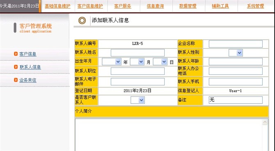Click into the 联系人年龄 field
Image resolution: width=275 pixels, height=151 pixels.
point(236,62)
